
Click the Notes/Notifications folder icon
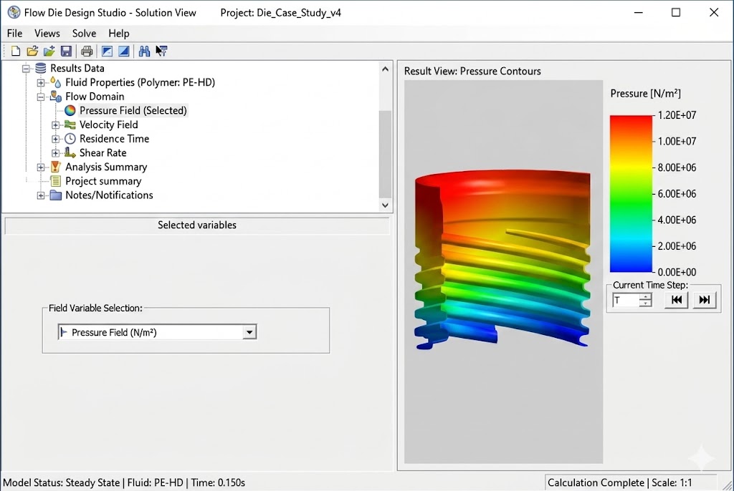click(x=56, y=195)
